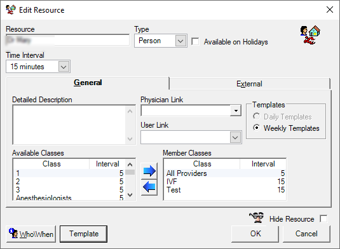Click the person and house resource icon
The width and height of the screenshot is (340, 249).
click(x=310, y=35)
